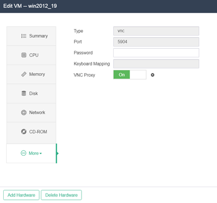Click the "Type" label text
The width and height of the screenshot is (217, 203).
click(x=78, y=31)
